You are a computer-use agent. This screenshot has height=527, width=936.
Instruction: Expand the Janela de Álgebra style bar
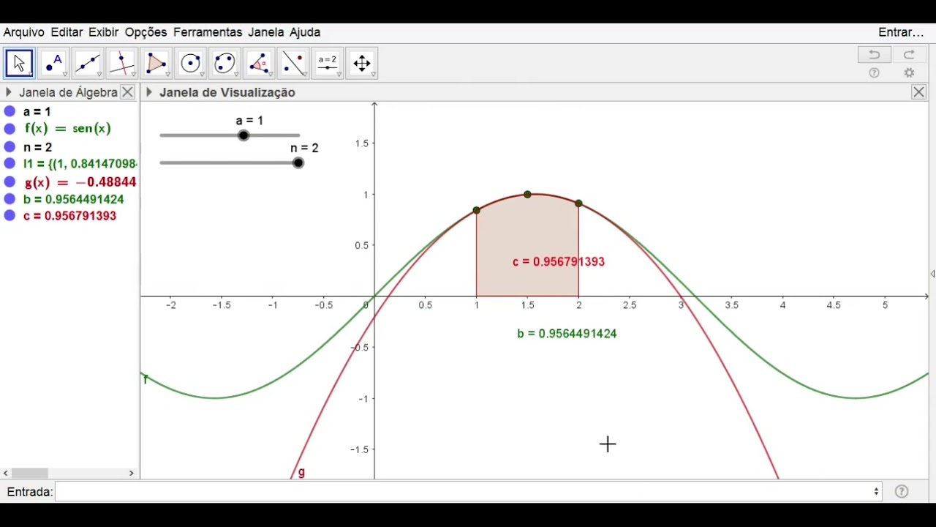click(8, 92)
